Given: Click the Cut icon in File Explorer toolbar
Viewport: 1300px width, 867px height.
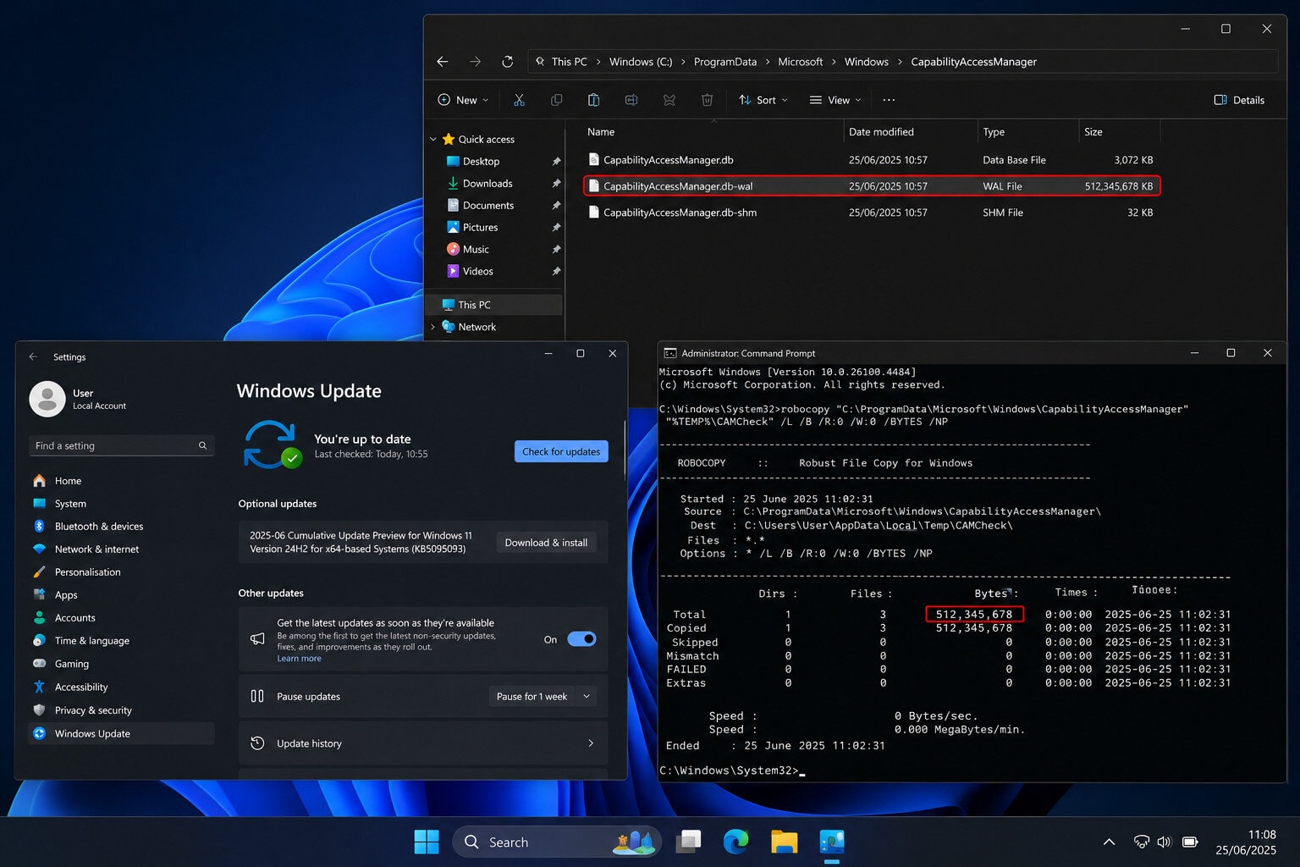Looking at the screenshot, I should point(519,100).
